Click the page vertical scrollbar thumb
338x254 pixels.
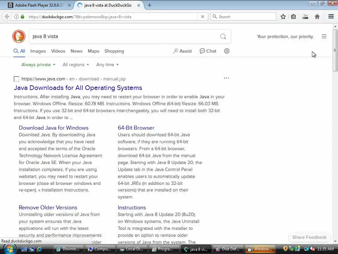point(335,50)
